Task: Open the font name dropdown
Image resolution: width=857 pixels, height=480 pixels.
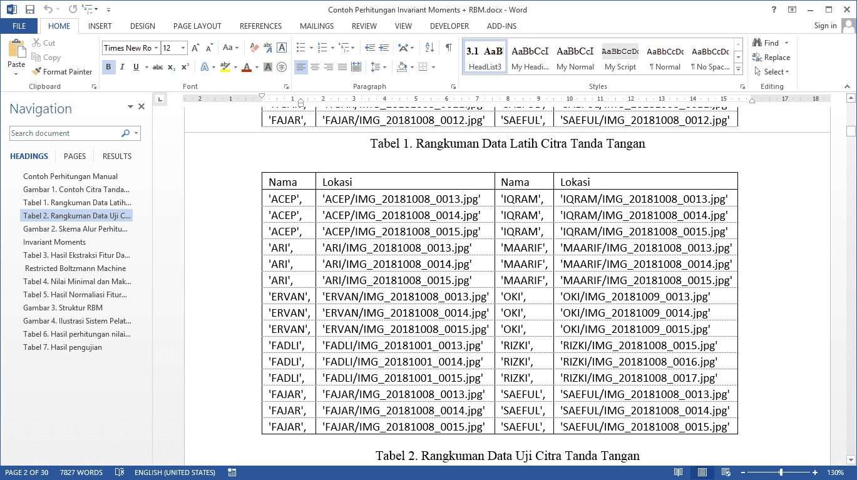Action: pyautogui.click(x=156, y=48)
